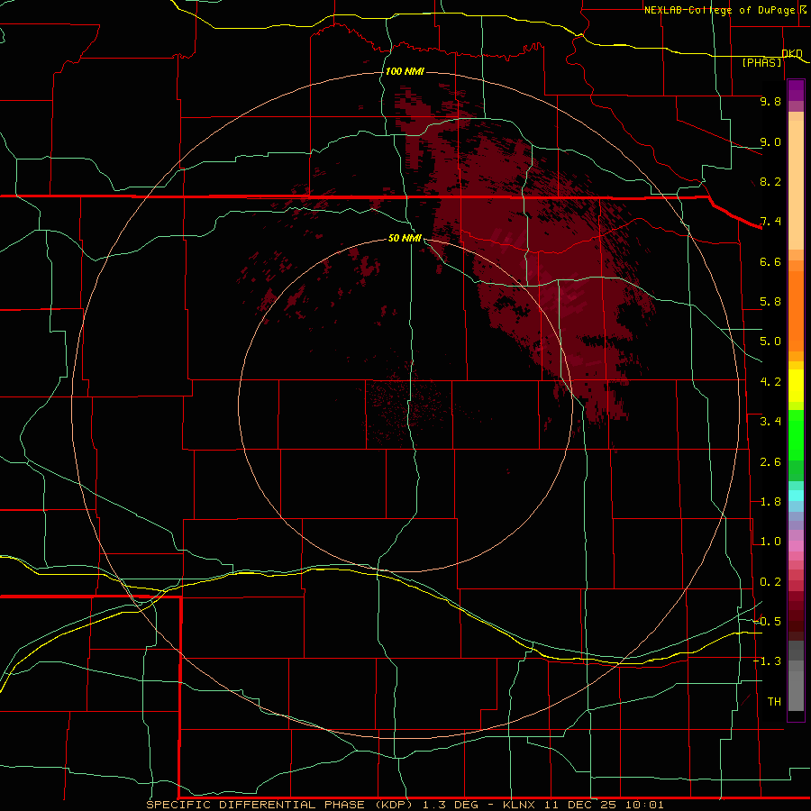Click the 0.2 color scale value
This screenshot has width=811, height=811.
770,582
